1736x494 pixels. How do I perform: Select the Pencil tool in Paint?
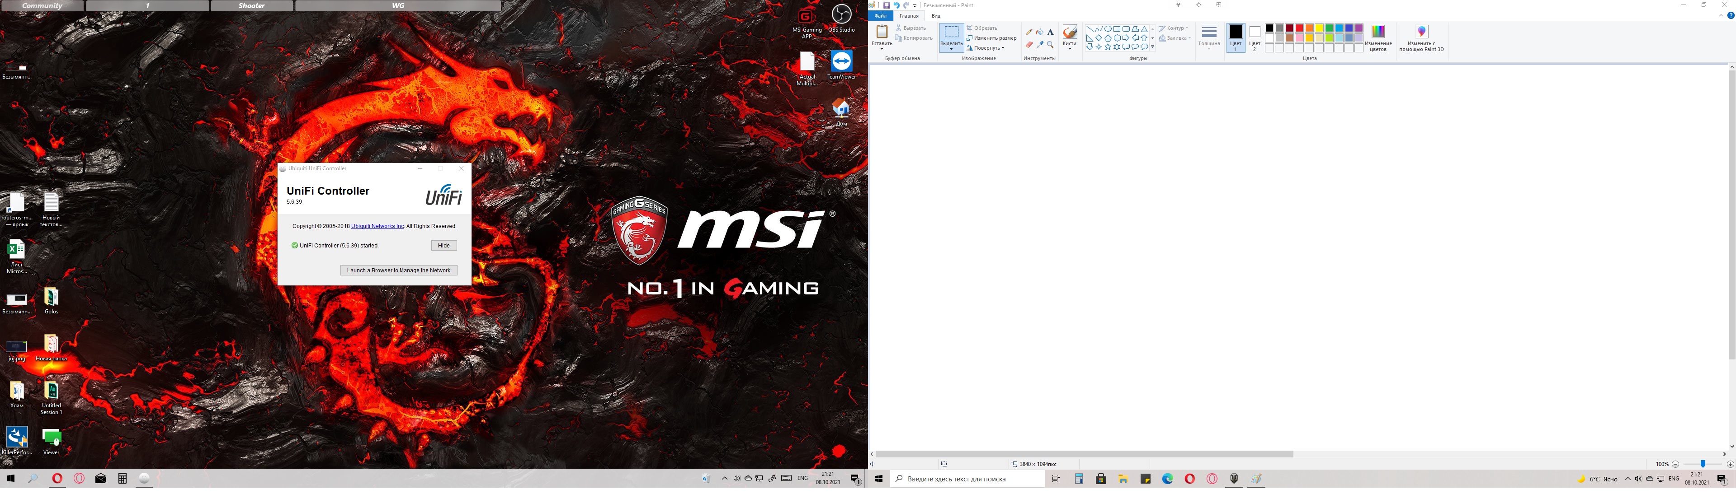click(1029, 33)
